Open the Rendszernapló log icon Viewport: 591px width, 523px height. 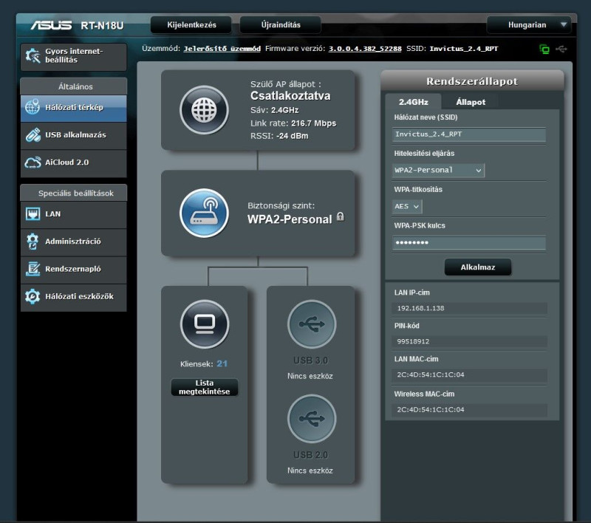click(33, 269)
